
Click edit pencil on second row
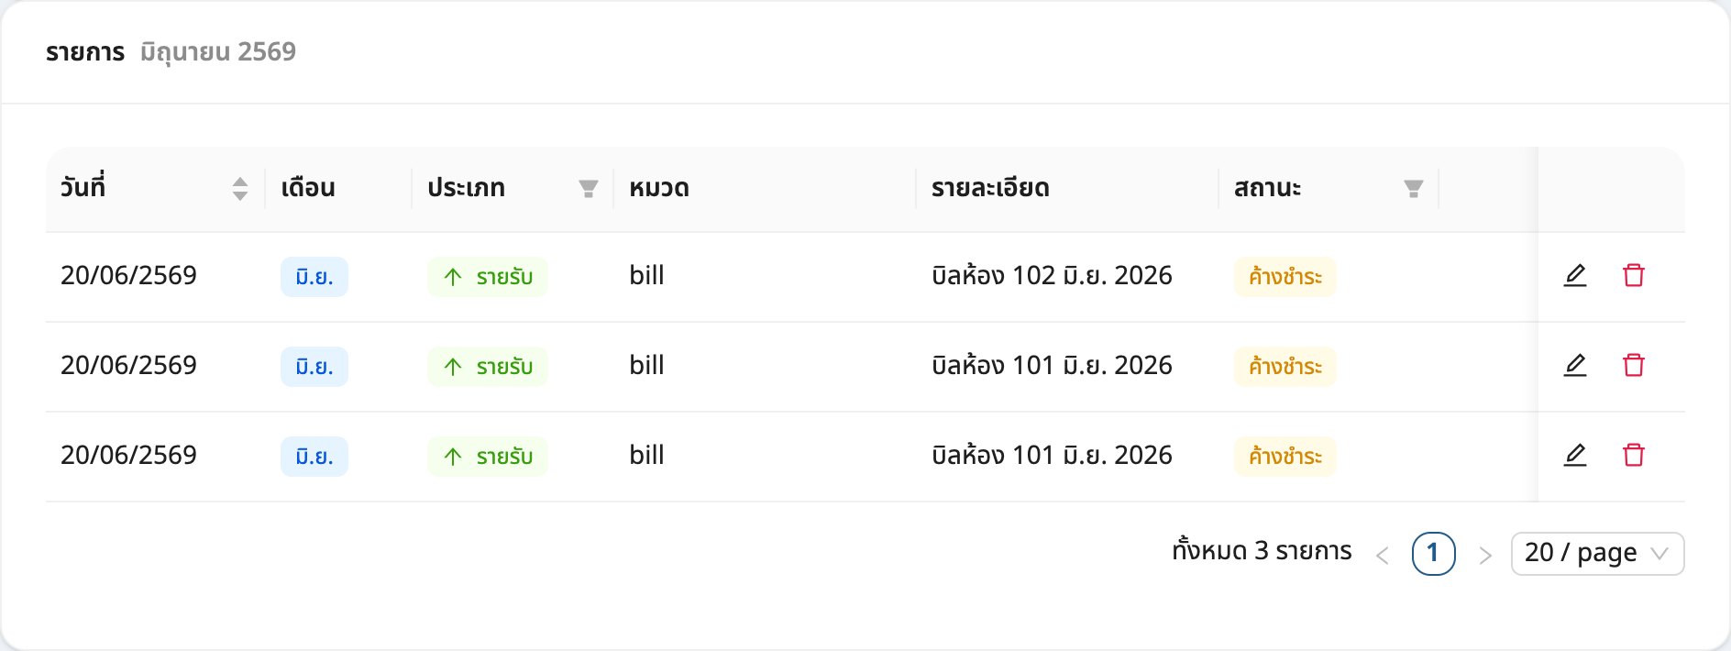pos(1575,365)
